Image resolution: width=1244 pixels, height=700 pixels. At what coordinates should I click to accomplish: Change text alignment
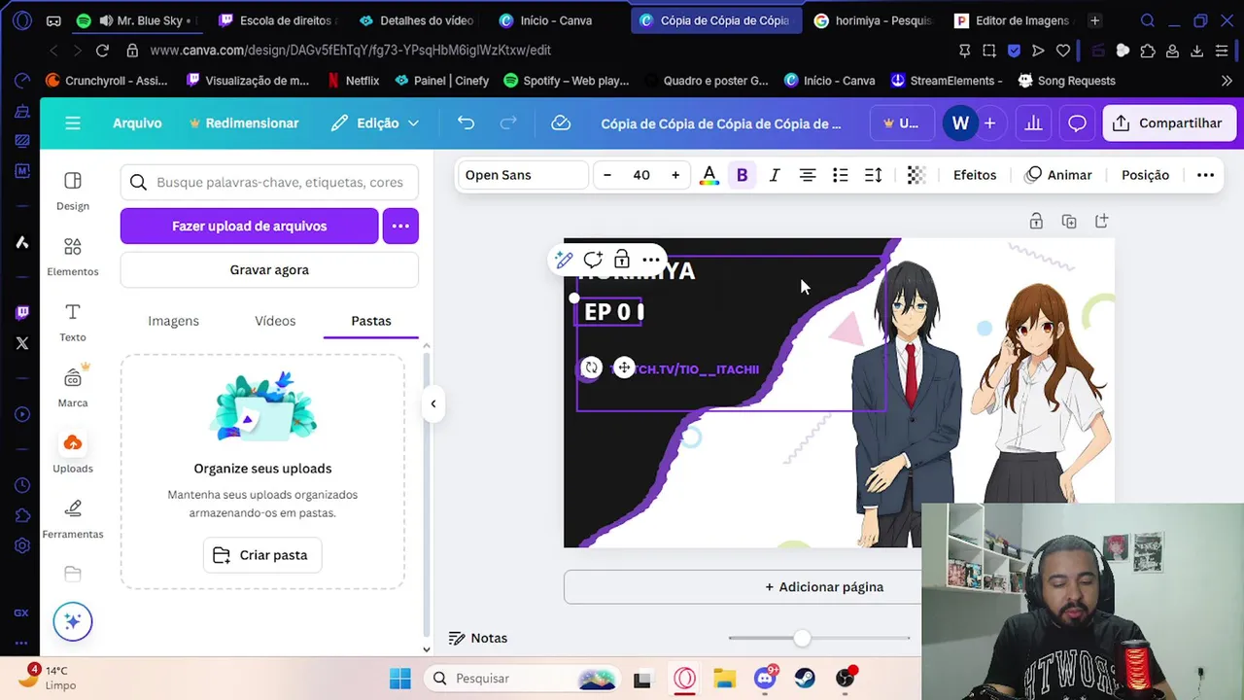pyautogui.click(x=808, y=175)
